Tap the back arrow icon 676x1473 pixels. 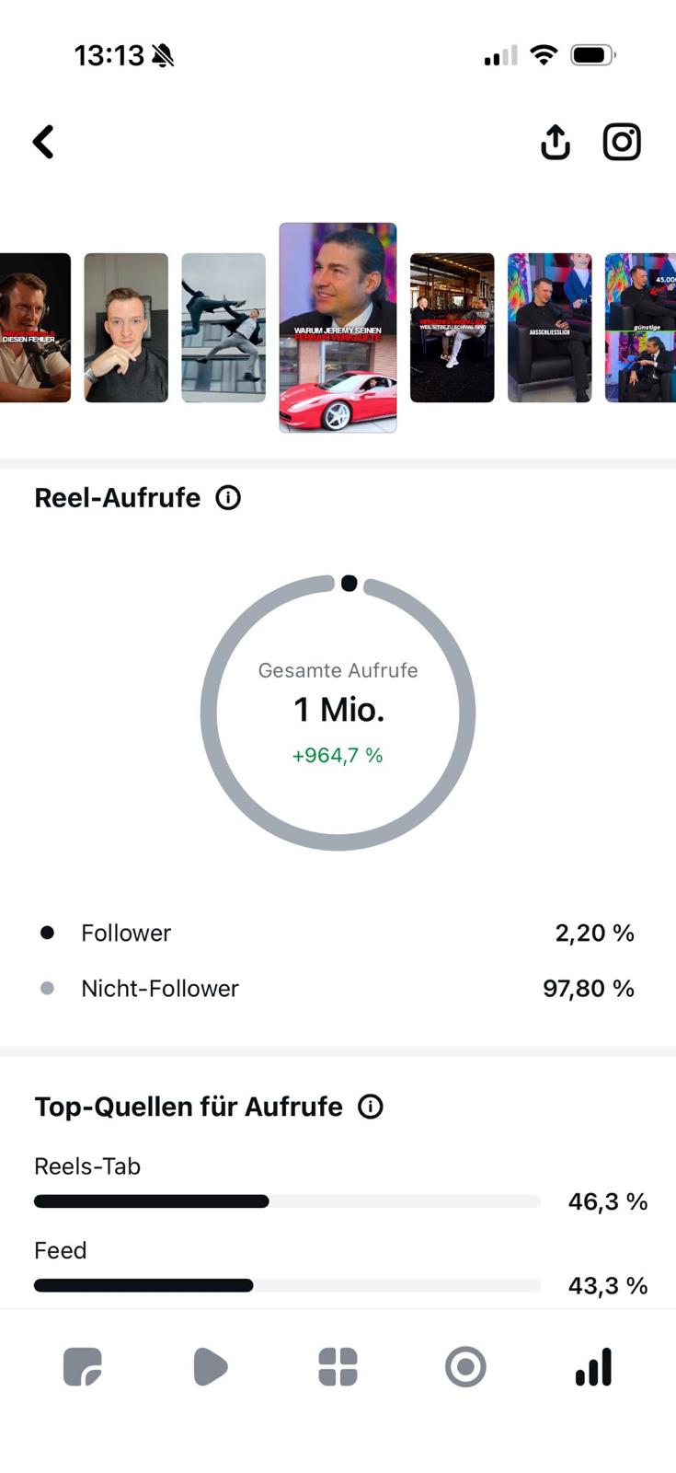tap(43, 142)
